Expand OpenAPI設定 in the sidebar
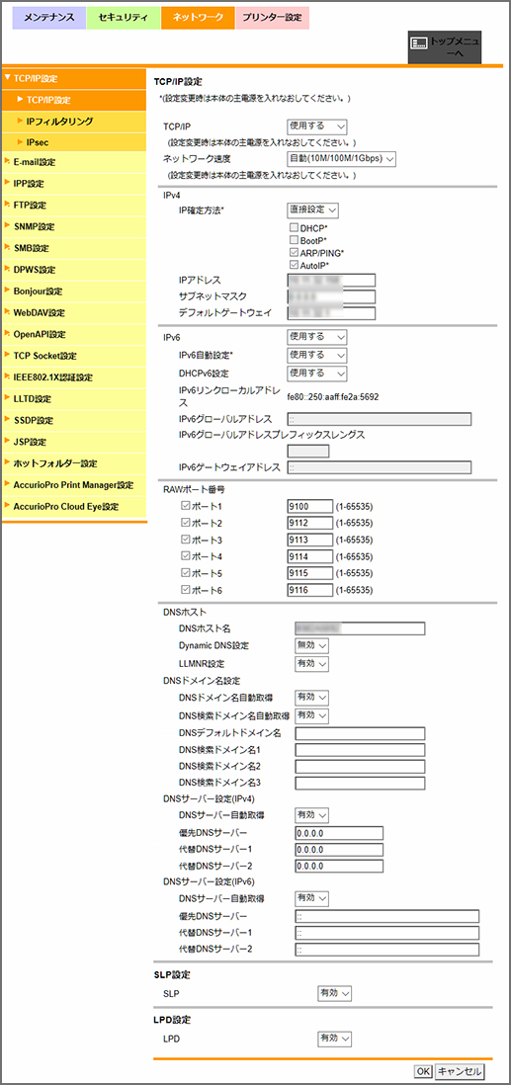Screen dimensions: 511x1085 (x=74, y=334)
